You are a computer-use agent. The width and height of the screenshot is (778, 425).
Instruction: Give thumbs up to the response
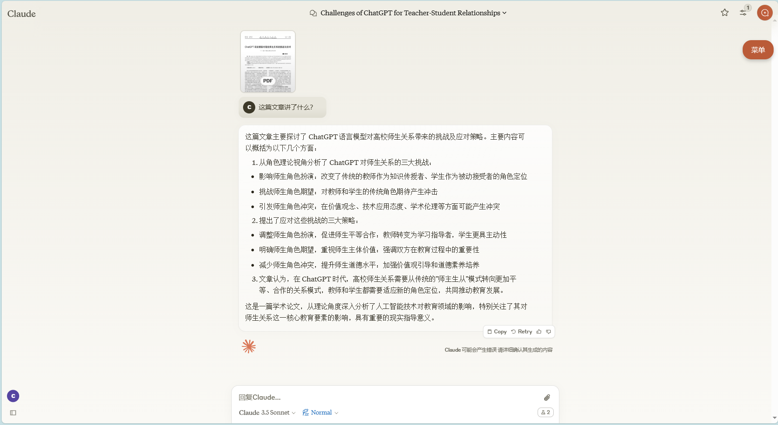pos(539,332)
